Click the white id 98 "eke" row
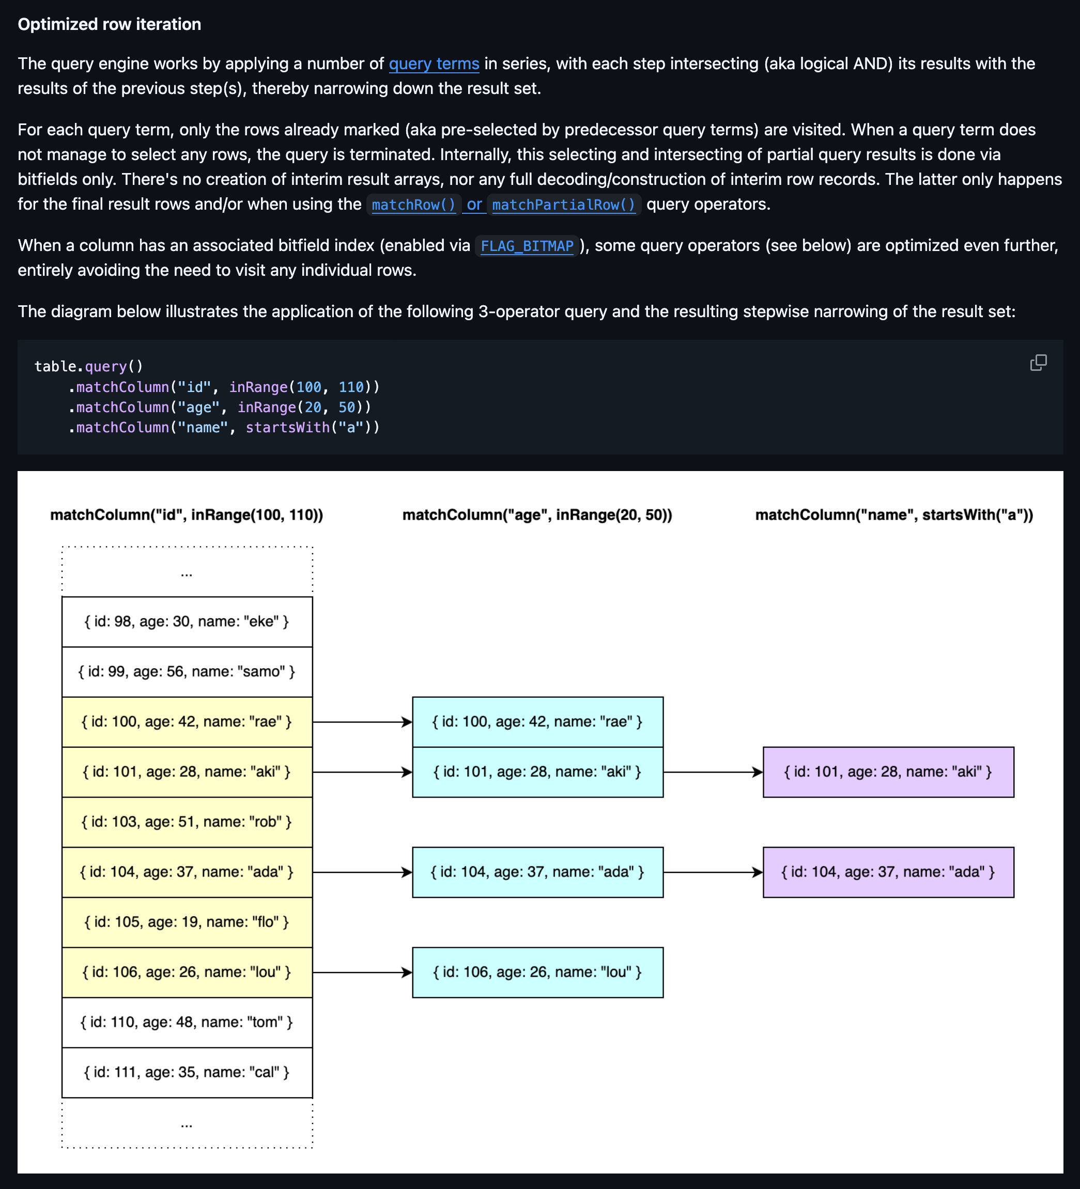This screenshot has height=1189, width=1080. 187,622
